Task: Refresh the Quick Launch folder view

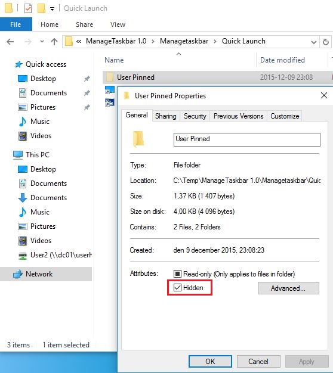Action: point(326,42)
